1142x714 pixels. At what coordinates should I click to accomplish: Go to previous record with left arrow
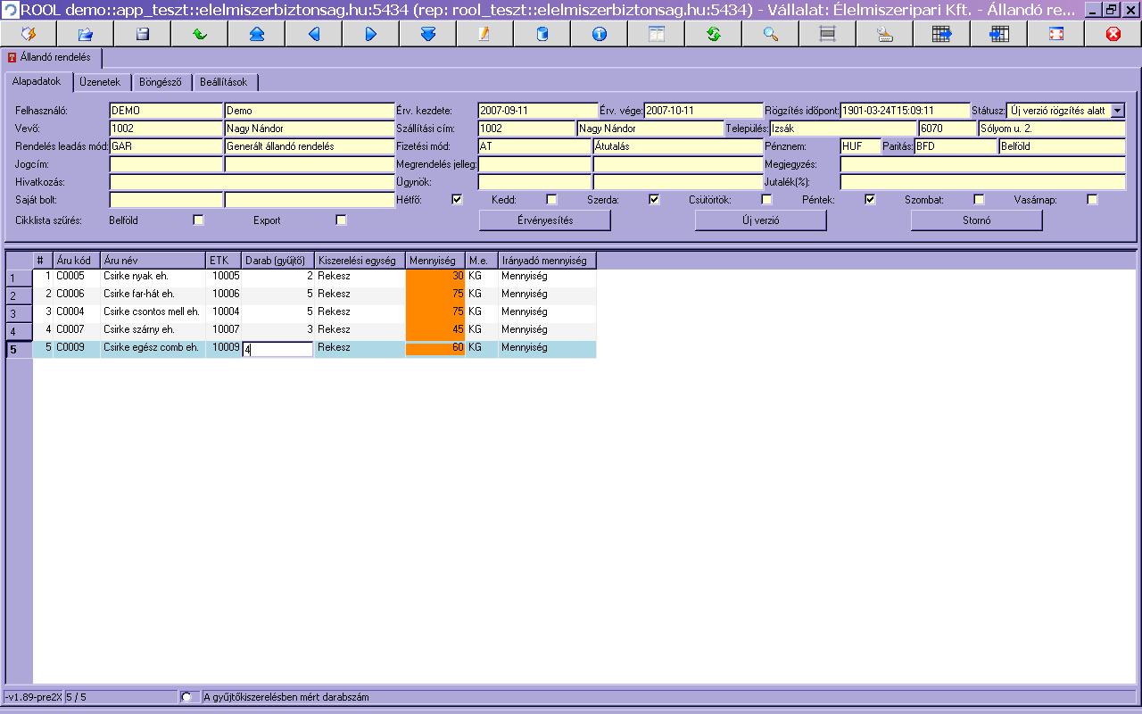314,34
